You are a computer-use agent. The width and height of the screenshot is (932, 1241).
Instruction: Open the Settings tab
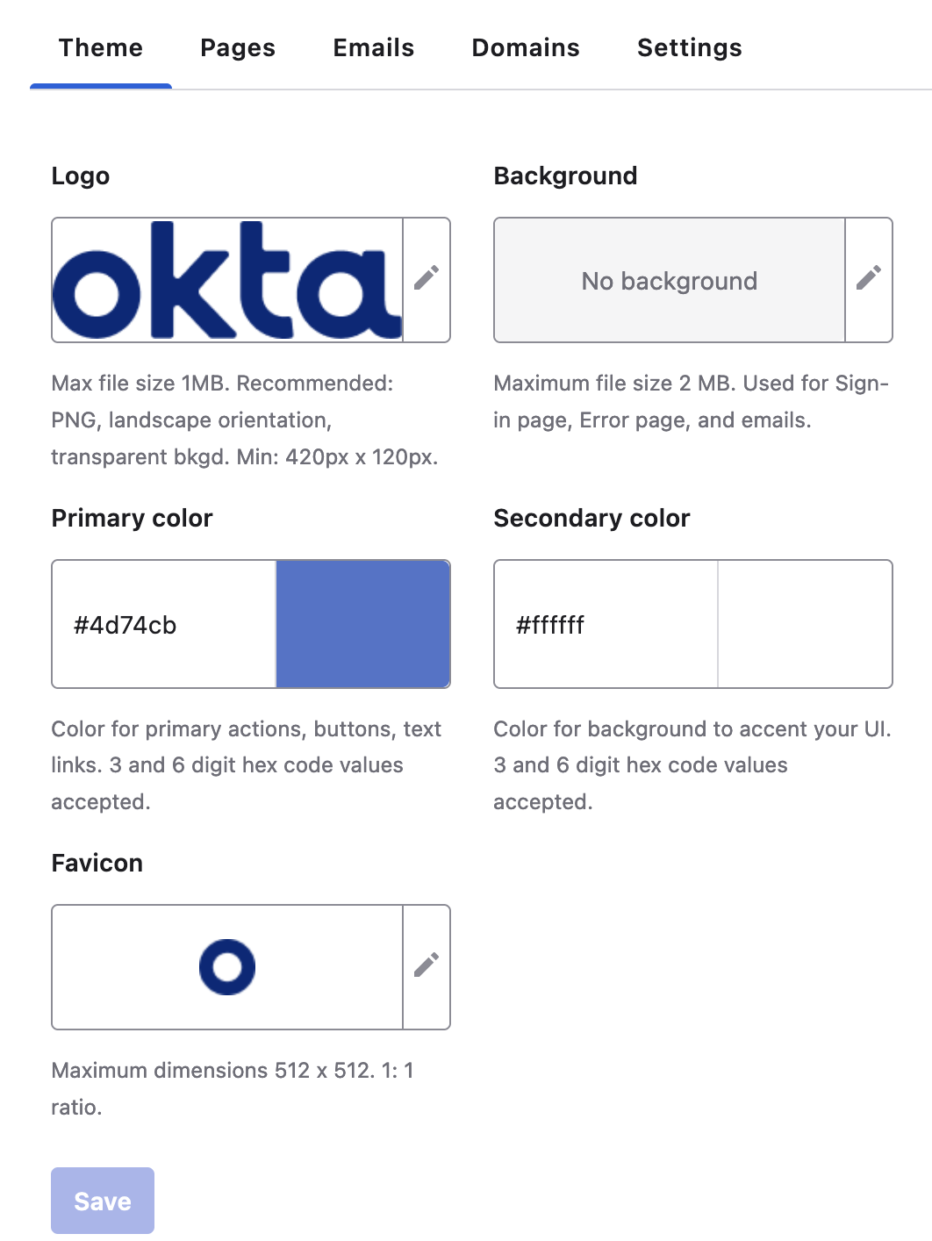point(690,47)
